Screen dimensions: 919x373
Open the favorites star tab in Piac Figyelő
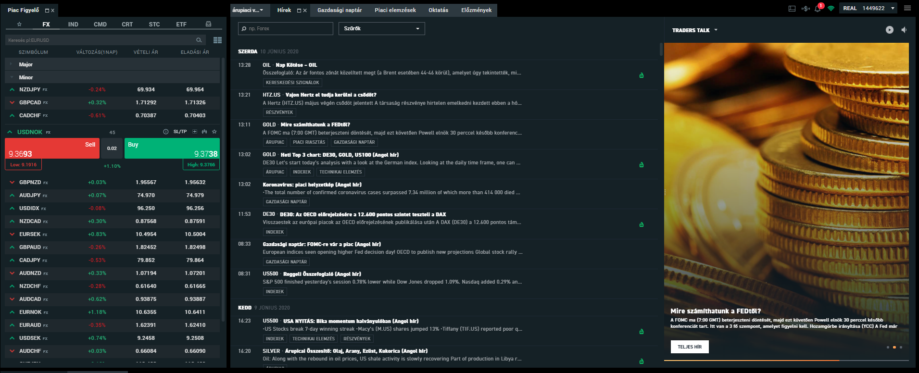coord(19,24)
